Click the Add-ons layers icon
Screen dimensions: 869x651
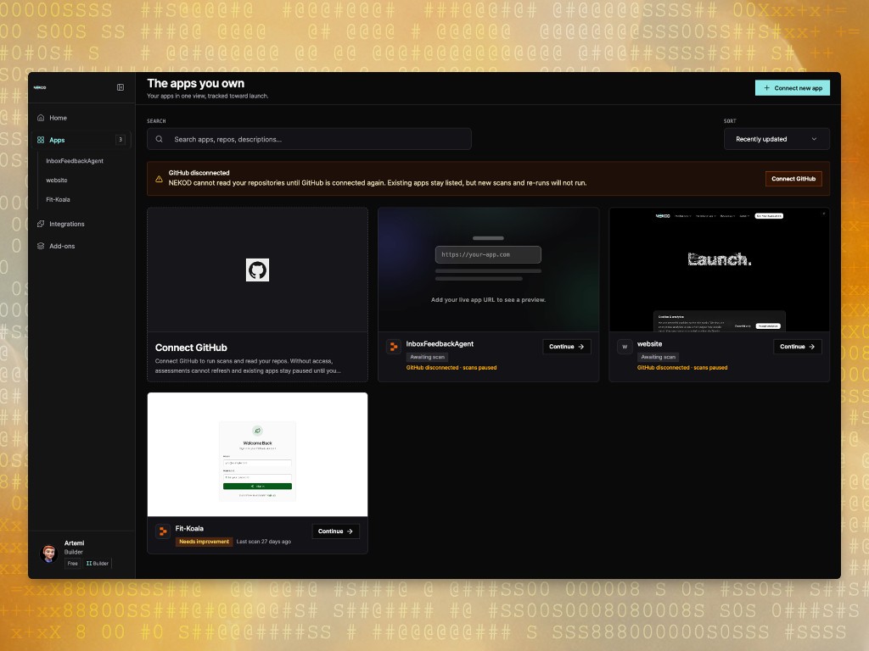(41, 247)
